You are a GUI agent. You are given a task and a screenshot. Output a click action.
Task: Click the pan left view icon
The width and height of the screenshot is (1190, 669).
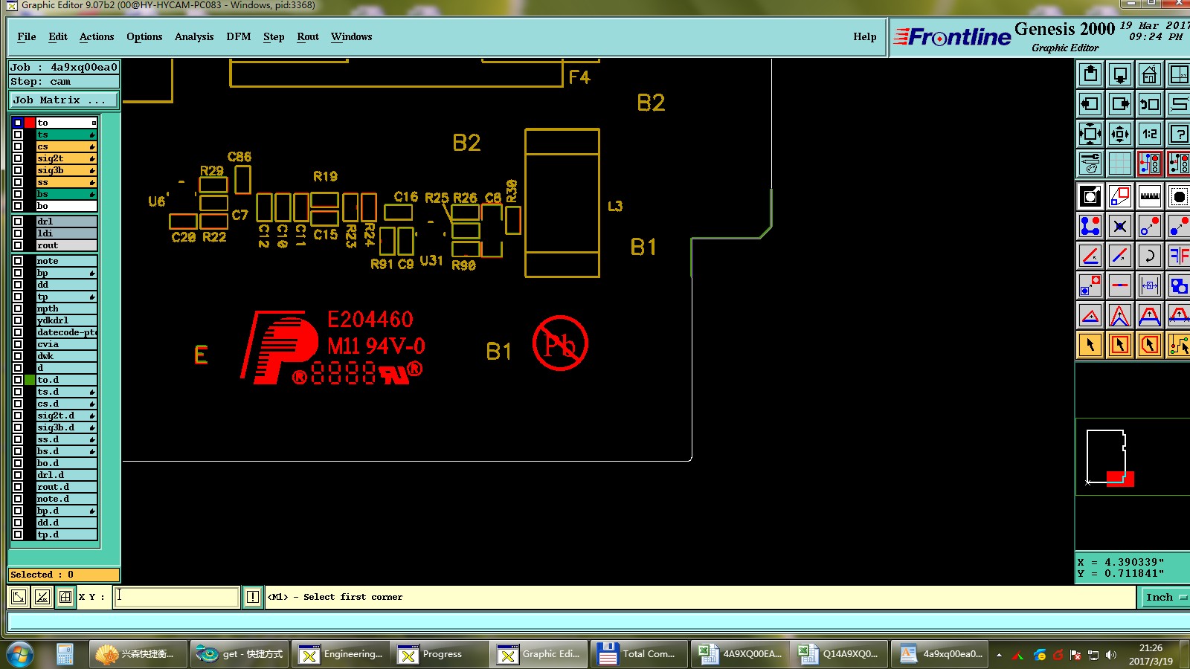tap(1090, 104)
